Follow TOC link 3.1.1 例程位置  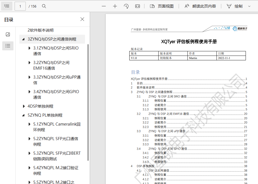[x=195, y=101]
